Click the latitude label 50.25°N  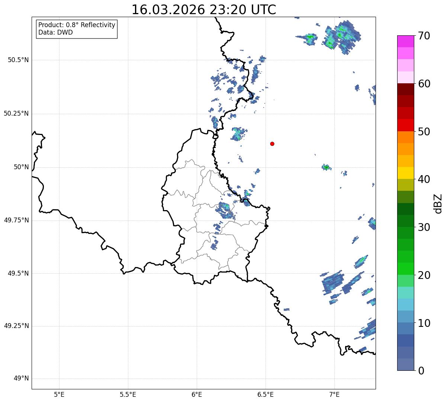(x=16, y=113)
